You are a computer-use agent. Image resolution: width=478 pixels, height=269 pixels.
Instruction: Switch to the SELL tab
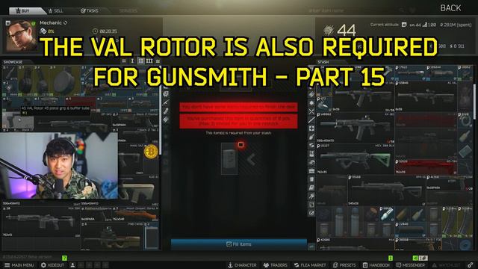pyautogui.click(x=56, y=10)
